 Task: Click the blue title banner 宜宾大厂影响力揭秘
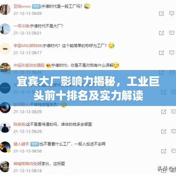coord(88,88)
